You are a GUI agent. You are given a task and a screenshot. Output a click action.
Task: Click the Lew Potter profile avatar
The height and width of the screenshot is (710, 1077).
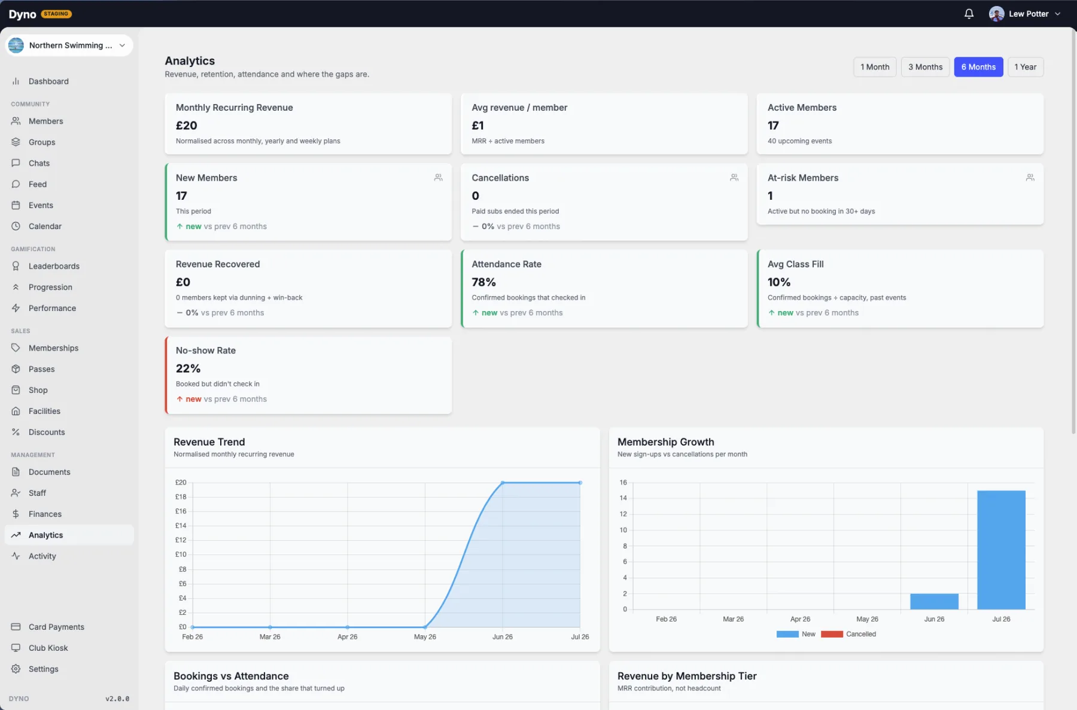[996, 14]
